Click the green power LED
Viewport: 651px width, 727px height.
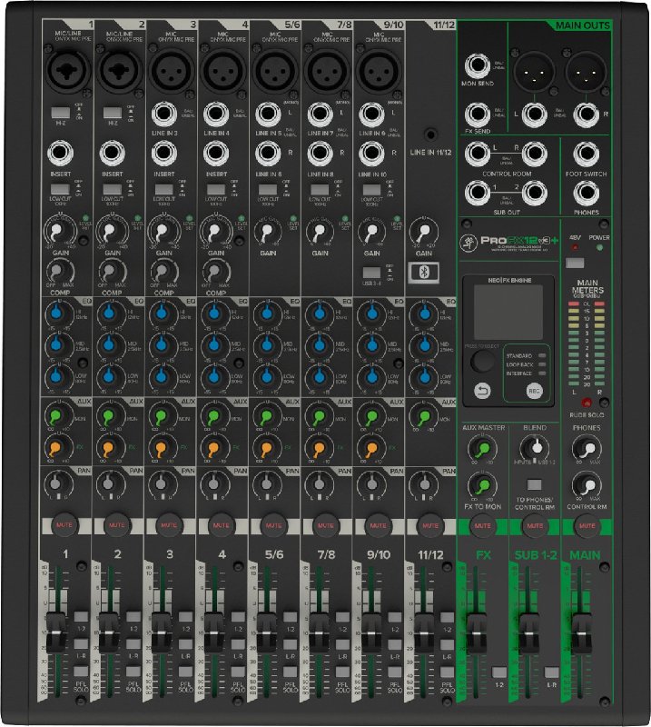click(x=599, y=247)
